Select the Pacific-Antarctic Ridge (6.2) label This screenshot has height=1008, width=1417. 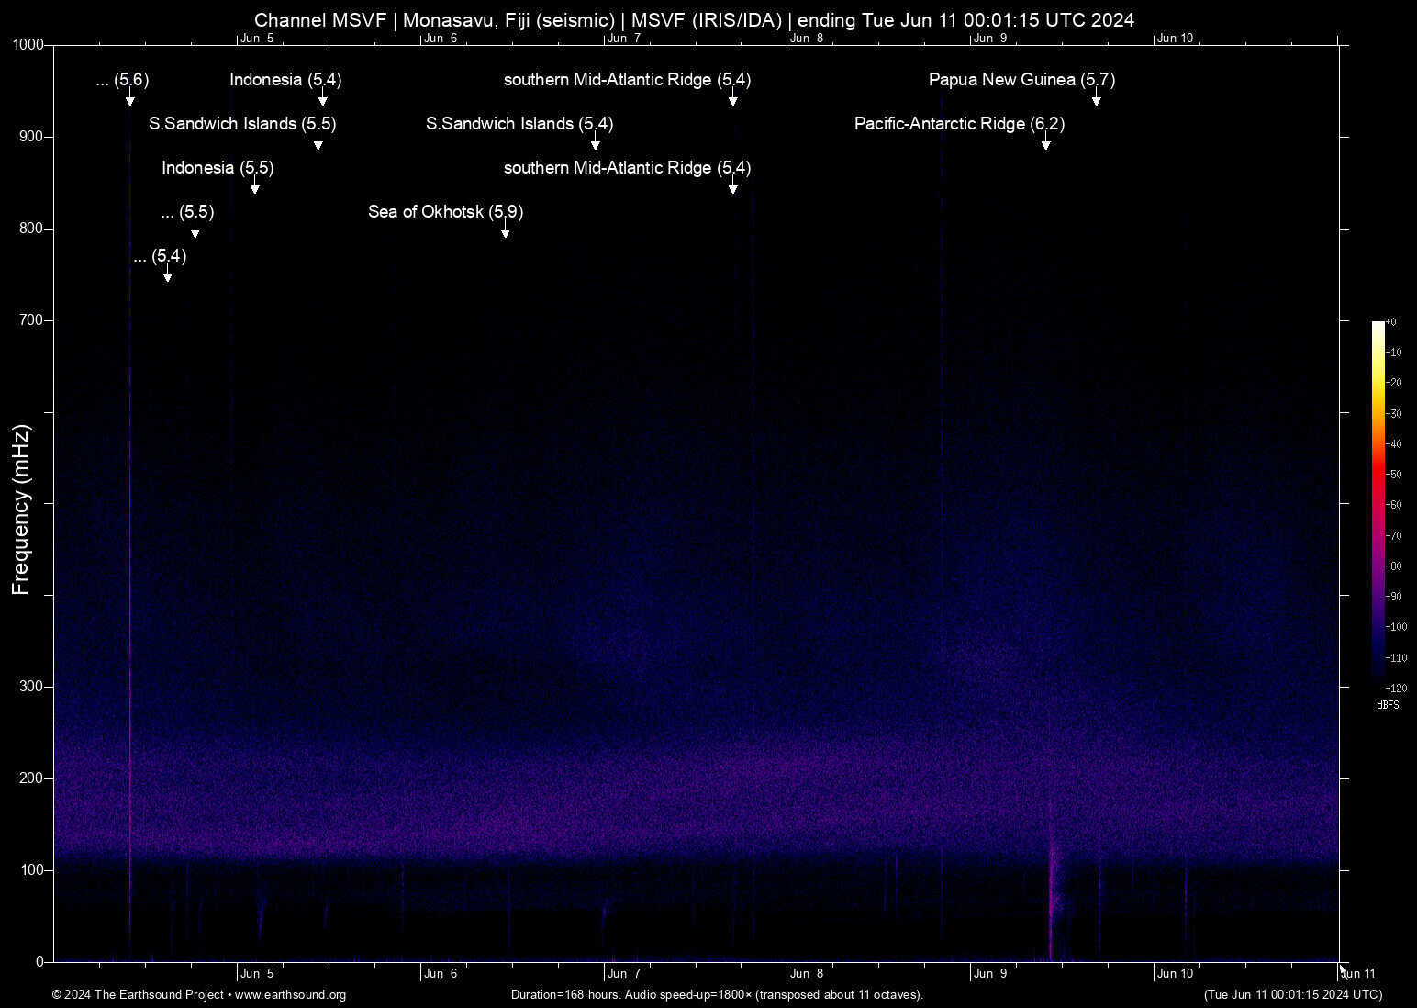959,124
